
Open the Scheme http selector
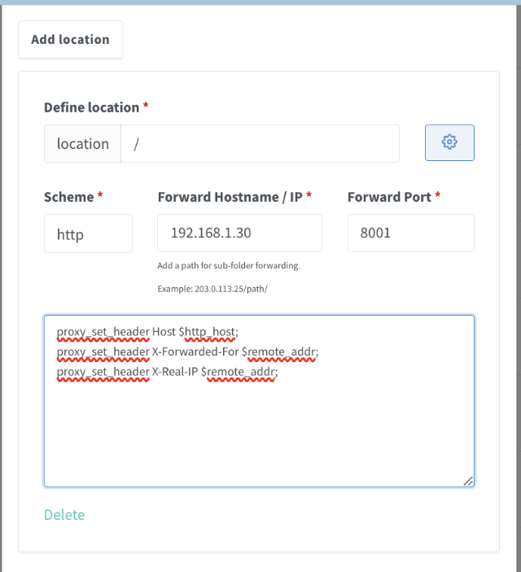click(x=89, y=234)
